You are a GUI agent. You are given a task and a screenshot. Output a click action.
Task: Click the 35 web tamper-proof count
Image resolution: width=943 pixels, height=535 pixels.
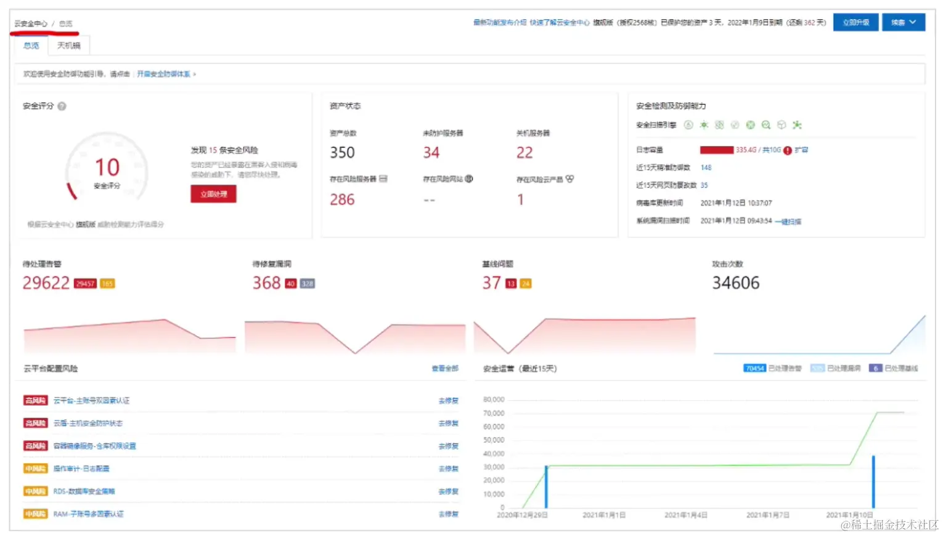tap(704, 185)
